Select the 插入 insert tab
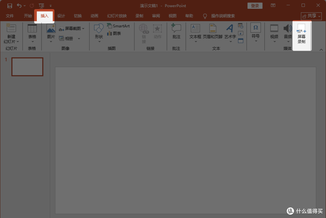 (44, 16)
